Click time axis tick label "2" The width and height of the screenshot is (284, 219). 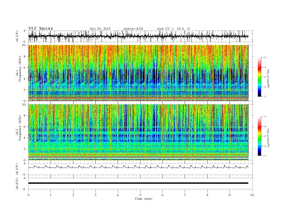[73, 195]
